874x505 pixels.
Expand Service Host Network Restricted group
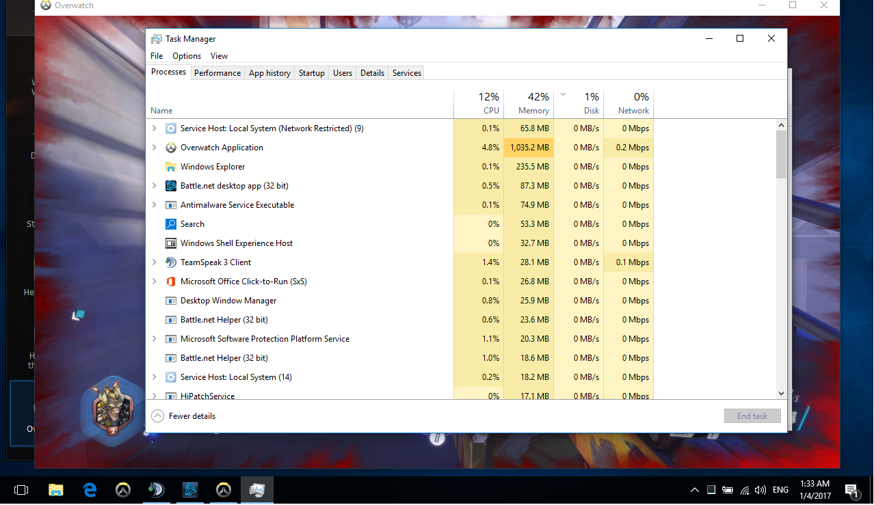pyautogui.click(x=155, y=128)
